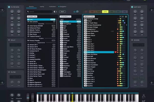Viewport: 154px width, 102px height.
Task: Go to the previous preset with left arrow
Action: point(54,11)
